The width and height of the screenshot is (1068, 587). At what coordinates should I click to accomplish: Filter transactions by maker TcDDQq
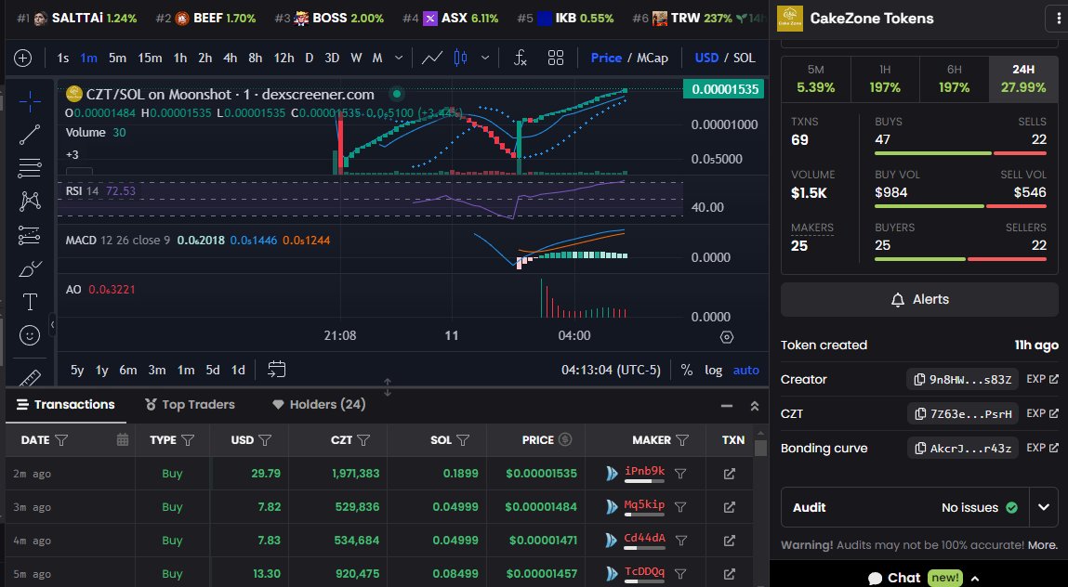point(679,573)
